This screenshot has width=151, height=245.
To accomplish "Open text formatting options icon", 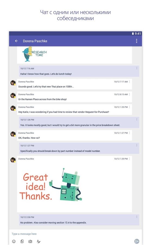I will 38,241.
